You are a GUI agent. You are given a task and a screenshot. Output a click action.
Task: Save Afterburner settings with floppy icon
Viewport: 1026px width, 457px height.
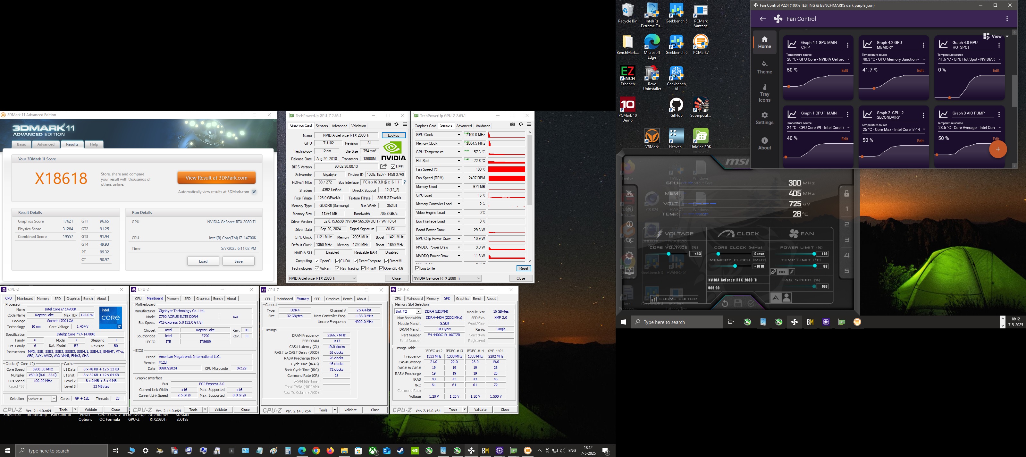point(738,304)
